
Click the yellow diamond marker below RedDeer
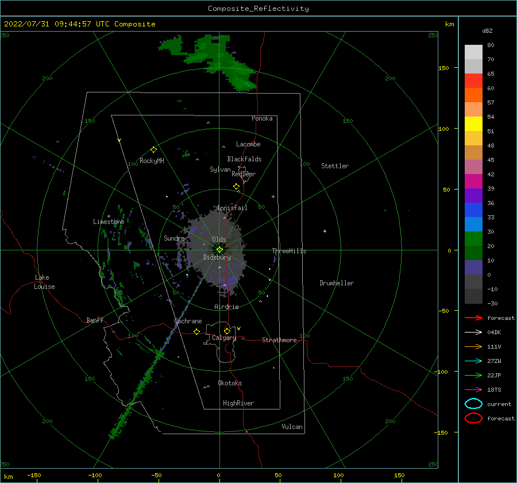(x=236, y=187)
